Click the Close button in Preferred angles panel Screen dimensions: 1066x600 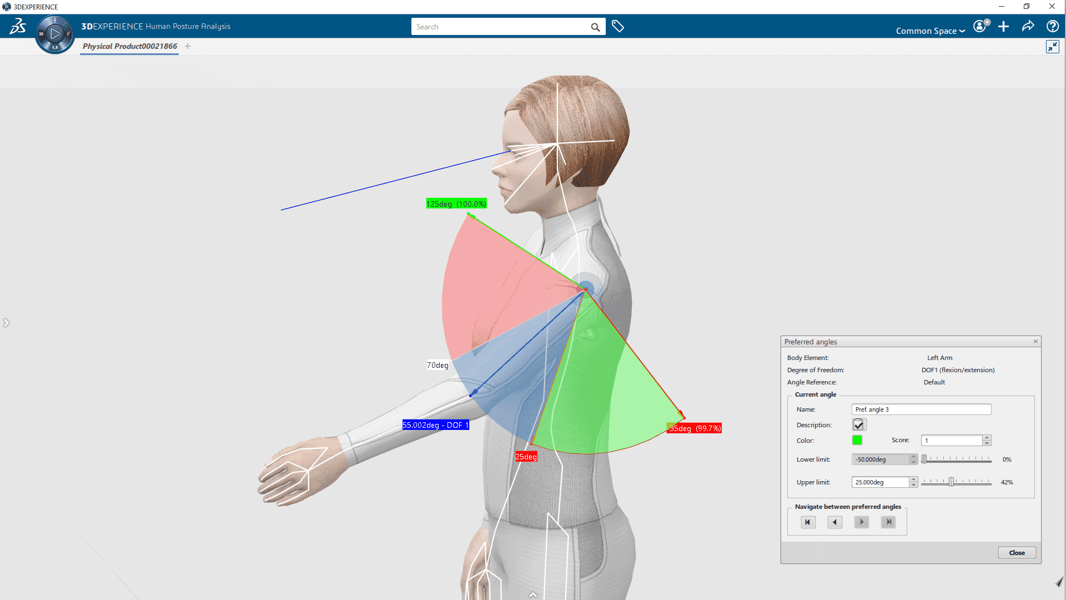coord(1017,552)
